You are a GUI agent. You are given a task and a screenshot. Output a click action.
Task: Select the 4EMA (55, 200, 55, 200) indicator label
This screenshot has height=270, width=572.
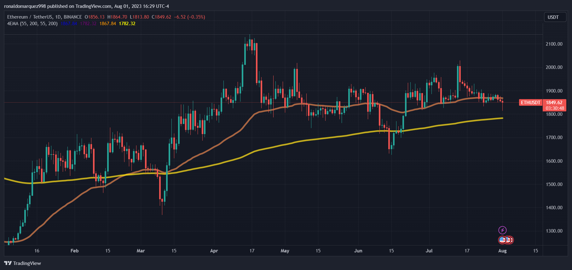coord(32,24)
